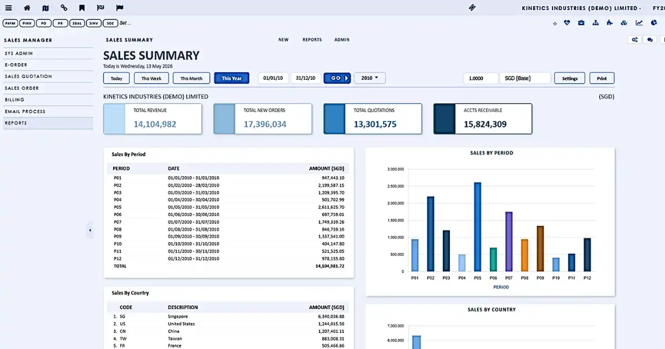Open the chat bubbles icon button
Viewport: 665px width, 349px height.
coord(649,39)
